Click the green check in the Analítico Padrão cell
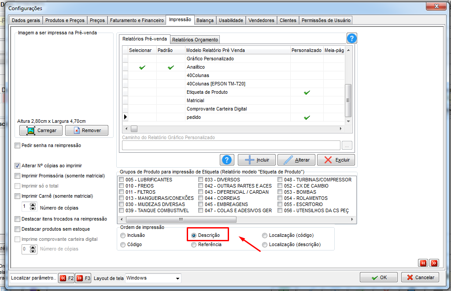 point(171,67)
